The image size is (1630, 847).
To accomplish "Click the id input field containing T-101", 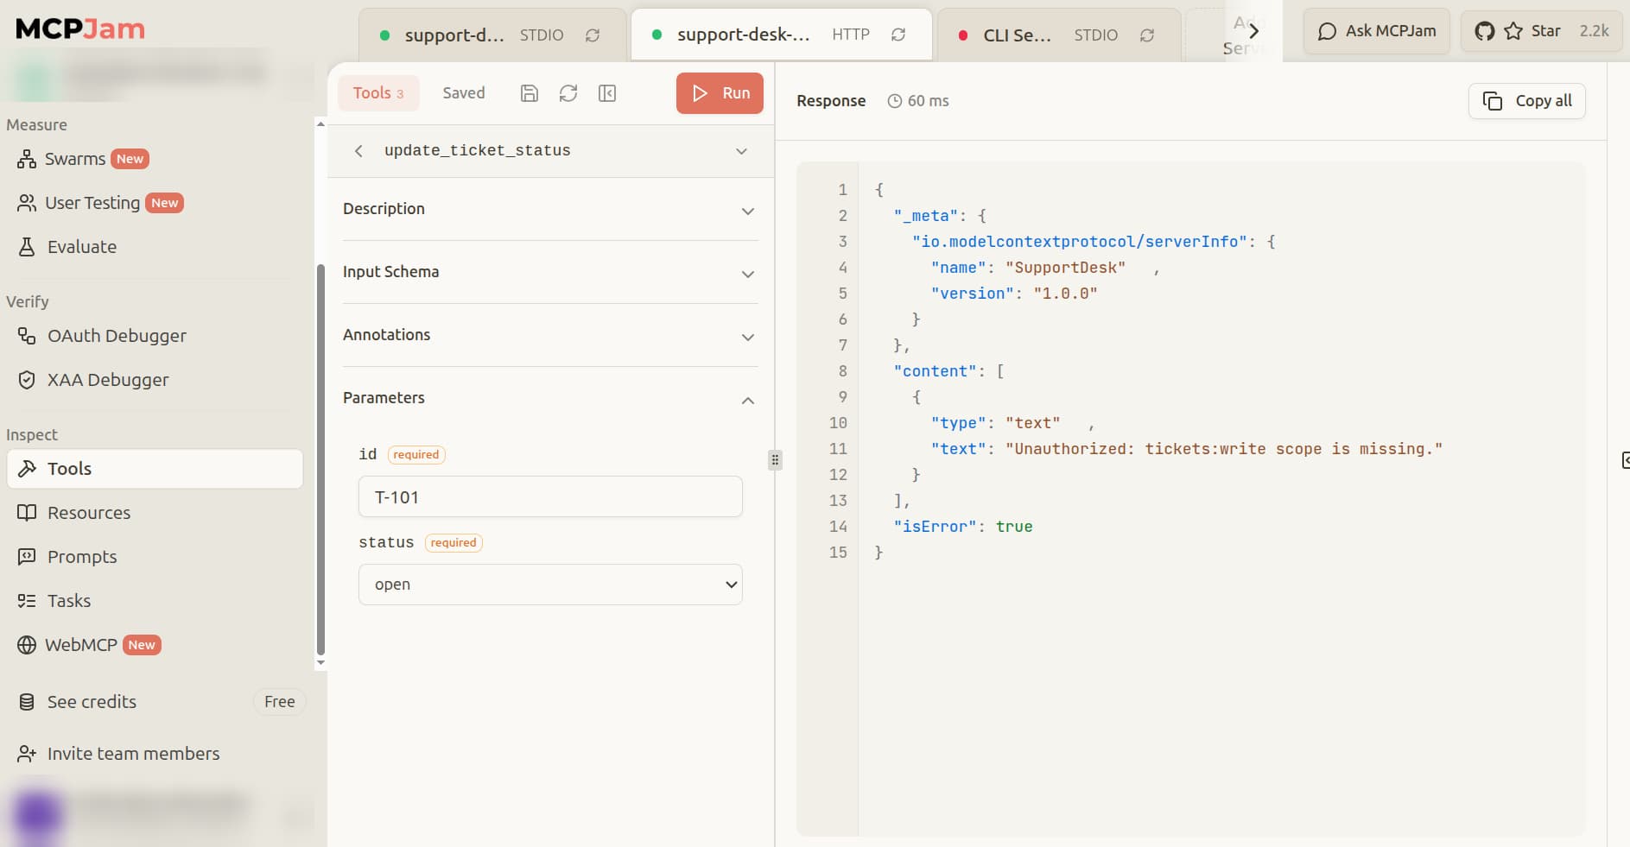I will click(x=550, y=497).
